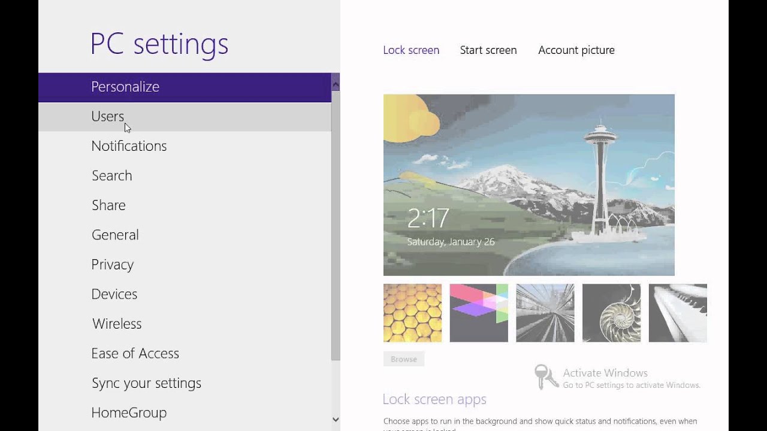Click the sidebar scroll down arrow
This screenshot has width=767, height=431.
pos(336,420)
